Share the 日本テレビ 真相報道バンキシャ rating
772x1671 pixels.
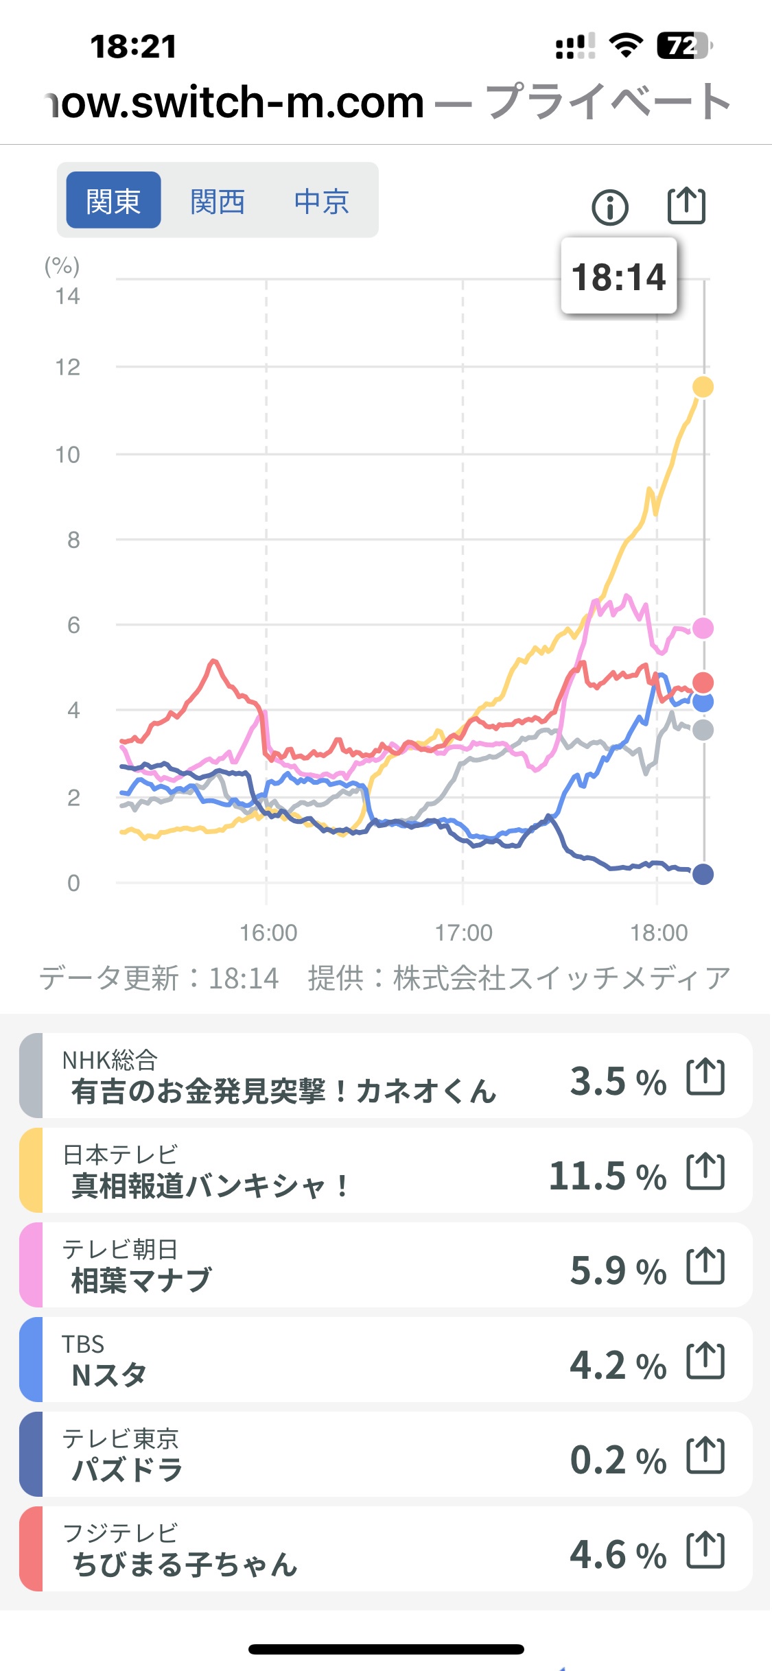click(x=705, y=1171)
